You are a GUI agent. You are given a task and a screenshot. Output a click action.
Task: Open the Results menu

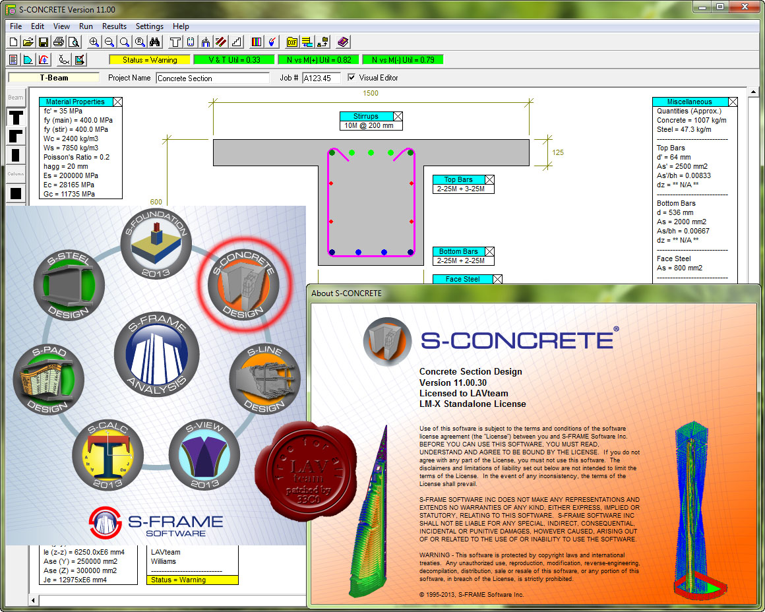[114, 26]
